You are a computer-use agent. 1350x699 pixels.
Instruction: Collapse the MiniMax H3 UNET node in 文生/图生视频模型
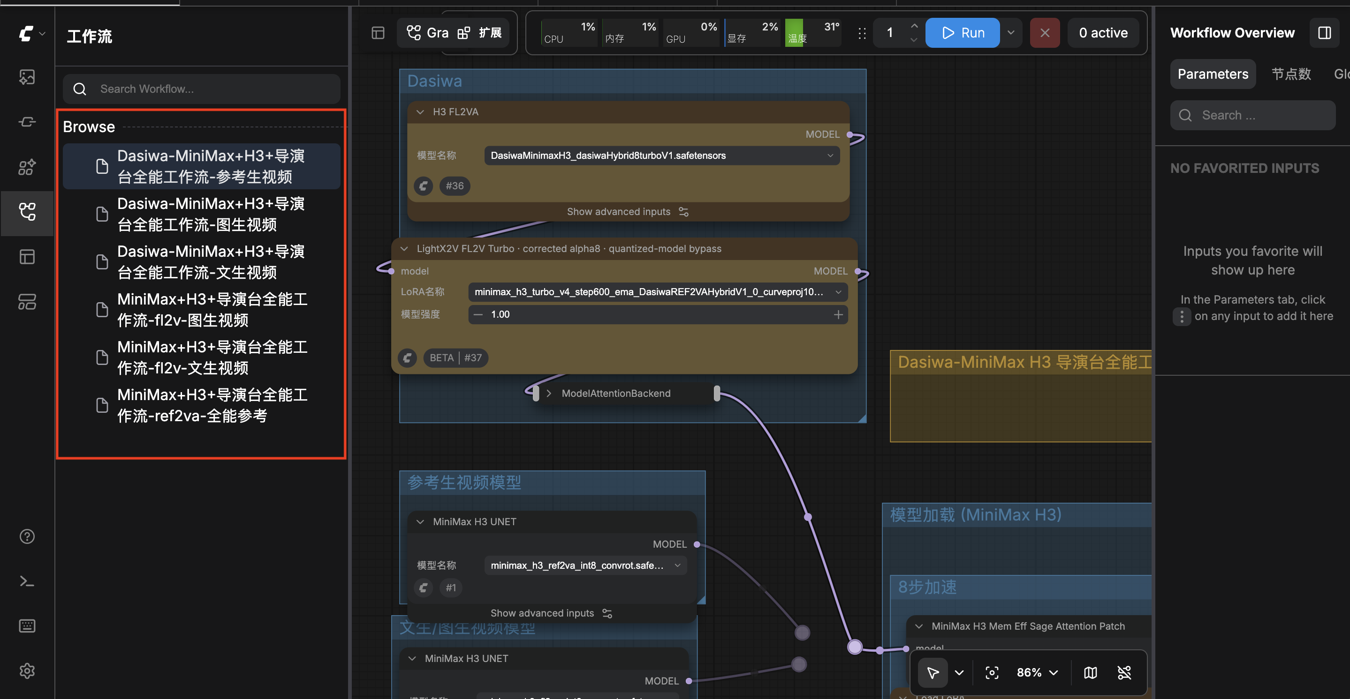tap(412, 659)
